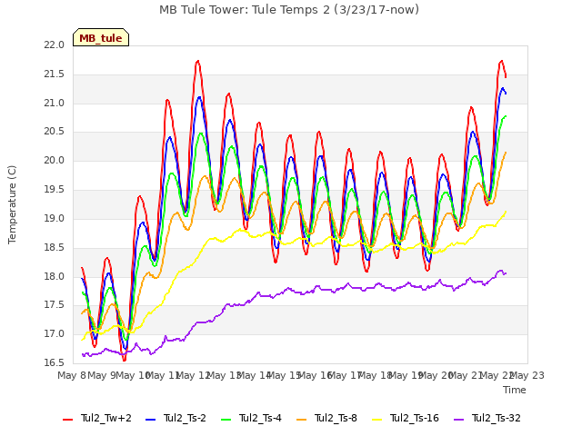The width and height of the screenshot is (582, 436).
Task: Click the chart title text
Action: coord(289,10)
